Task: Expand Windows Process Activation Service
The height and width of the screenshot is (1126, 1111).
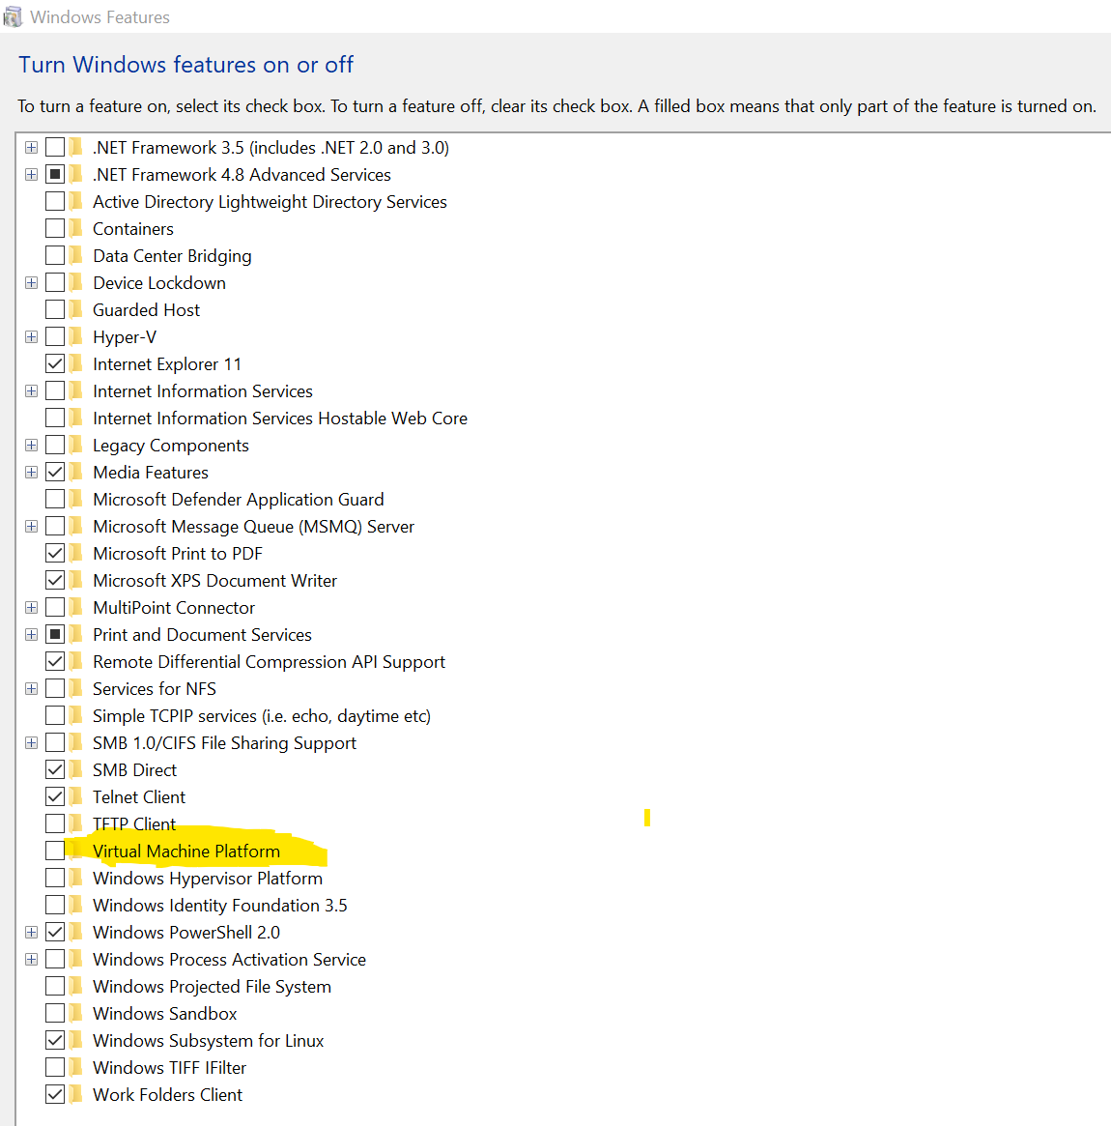Action: point(32,960)
